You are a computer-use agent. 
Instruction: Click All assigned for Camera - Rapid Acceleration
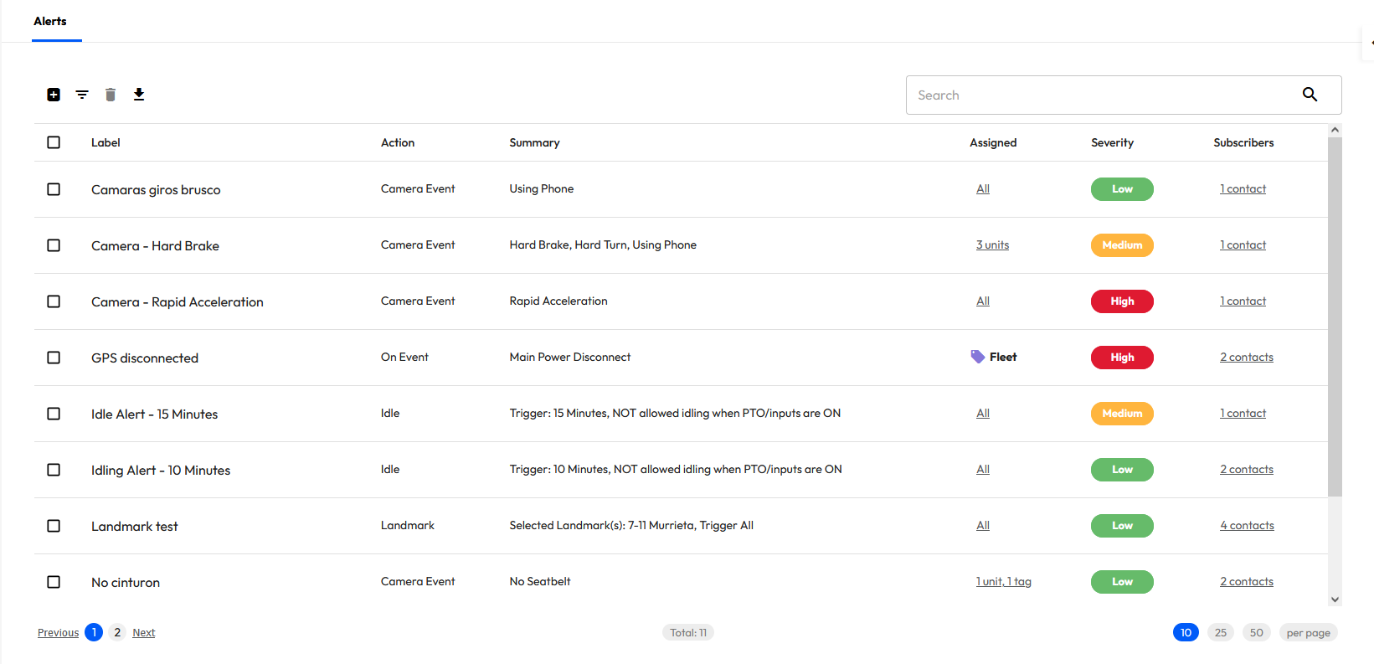coord(983,301)
